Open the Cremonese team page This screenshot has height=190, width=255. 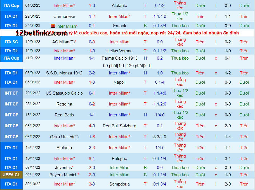click(x=64, y=17)
